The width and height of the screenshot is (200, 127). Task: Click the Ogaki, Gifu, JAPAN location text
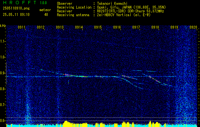(131, 7)
